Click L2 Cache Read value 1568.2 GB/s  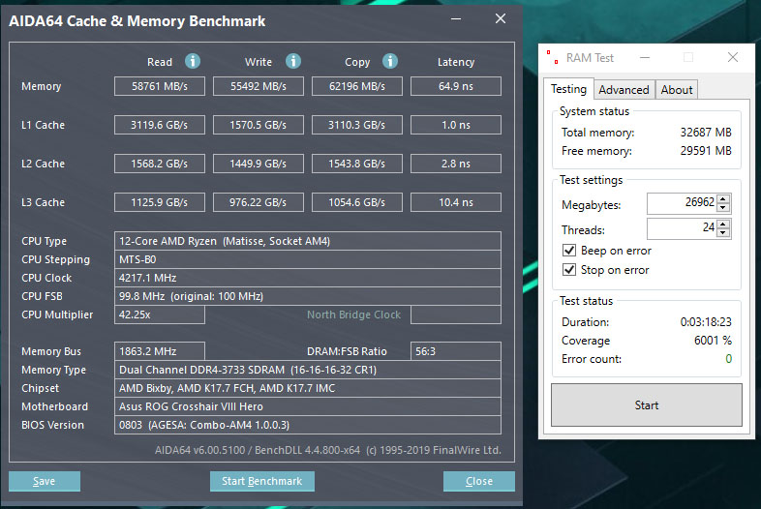[160, 164]
